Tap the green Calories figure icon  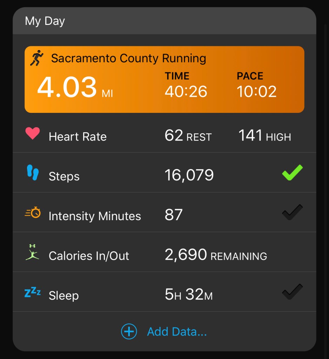pos(33,252)
